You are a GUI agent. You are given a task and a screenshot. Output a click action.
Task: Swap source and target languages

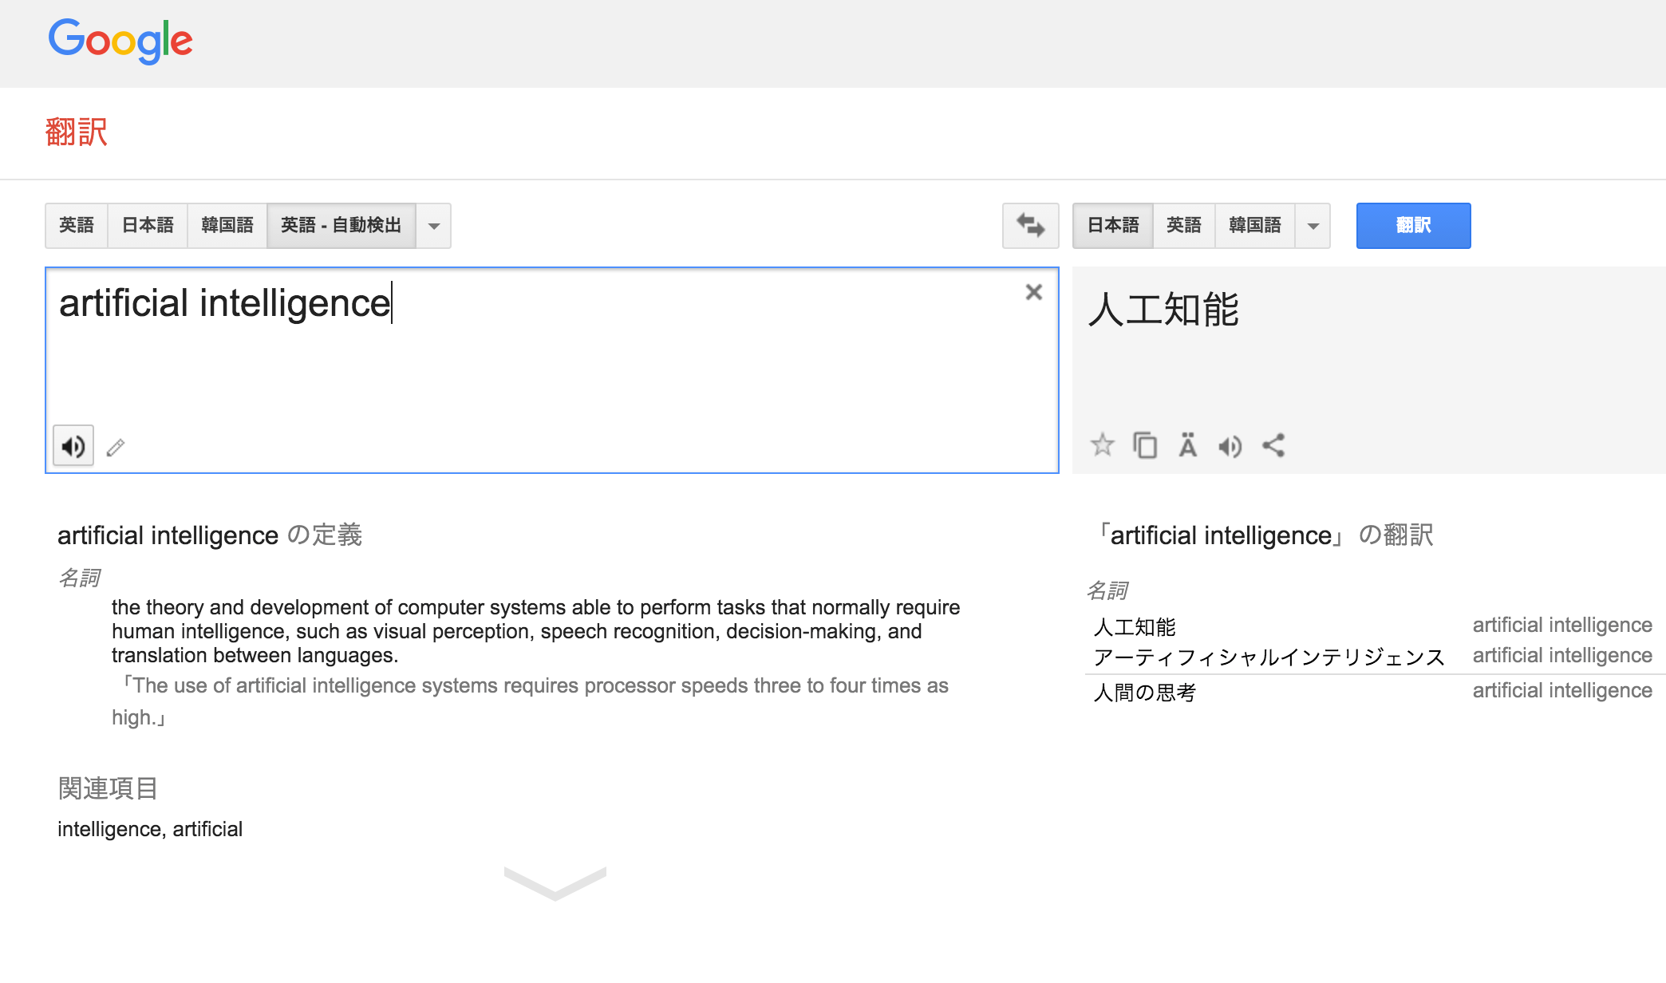point(1030,226)
